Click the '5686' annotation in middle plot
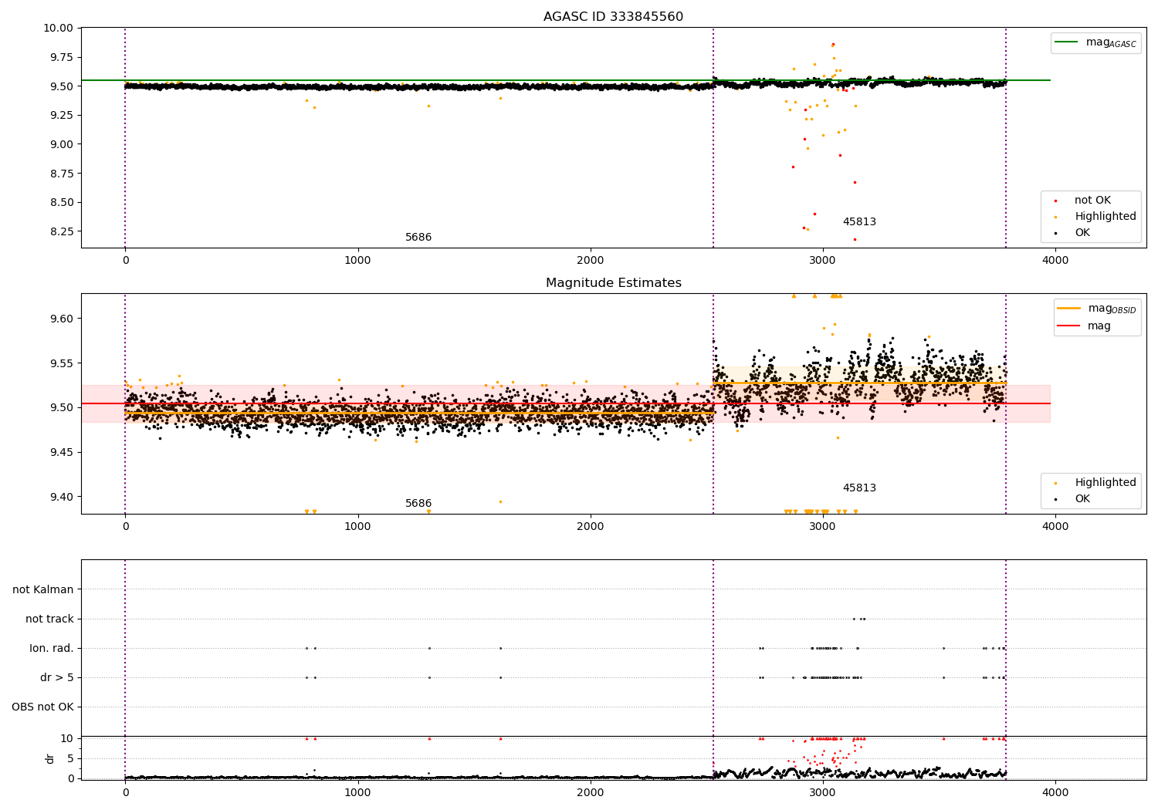The height and width of the screenshot is (810, 1158). [x=418, y=504]
